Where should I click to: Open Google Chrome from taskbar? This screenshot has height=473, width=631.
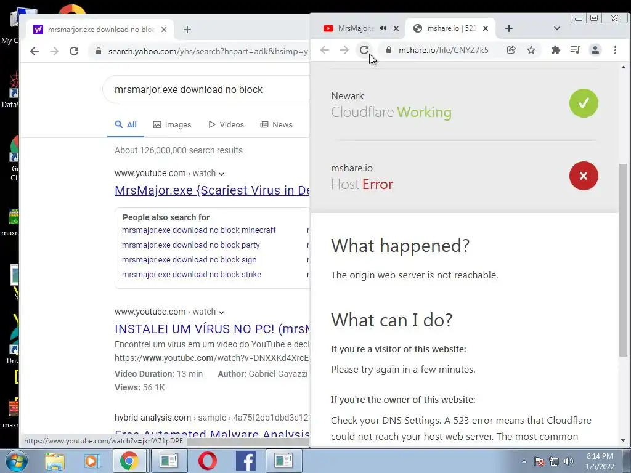[129, 461]
